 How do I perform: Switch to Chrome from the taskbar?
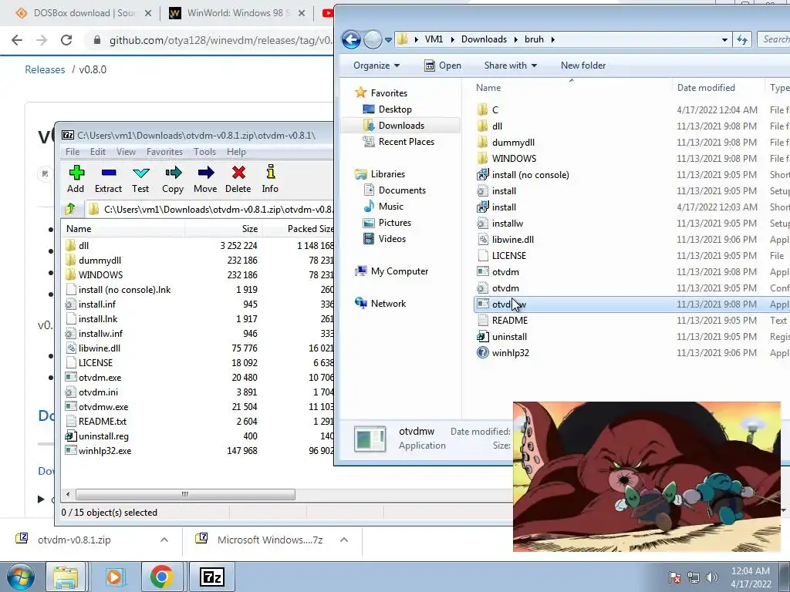click(x=162, y=577)
